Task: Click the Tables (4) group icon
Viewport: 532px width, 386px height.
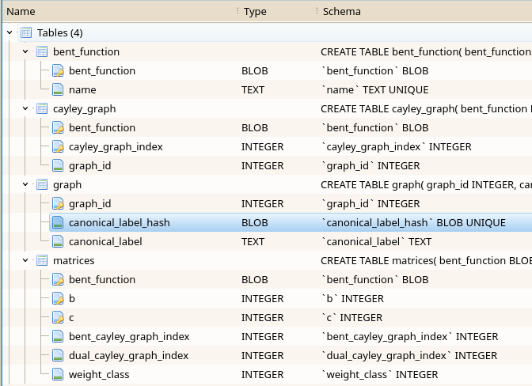Action: pyautogui.click(x=26, y=33)
